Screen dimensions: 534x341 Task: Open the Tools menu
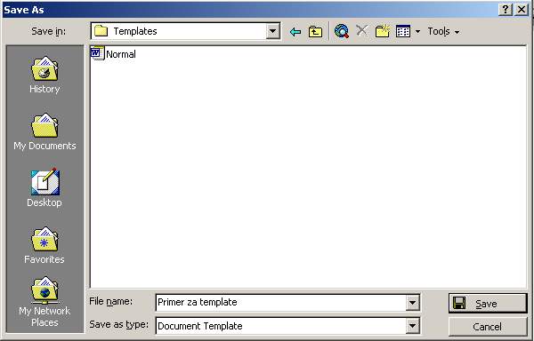tap(443, 32)
